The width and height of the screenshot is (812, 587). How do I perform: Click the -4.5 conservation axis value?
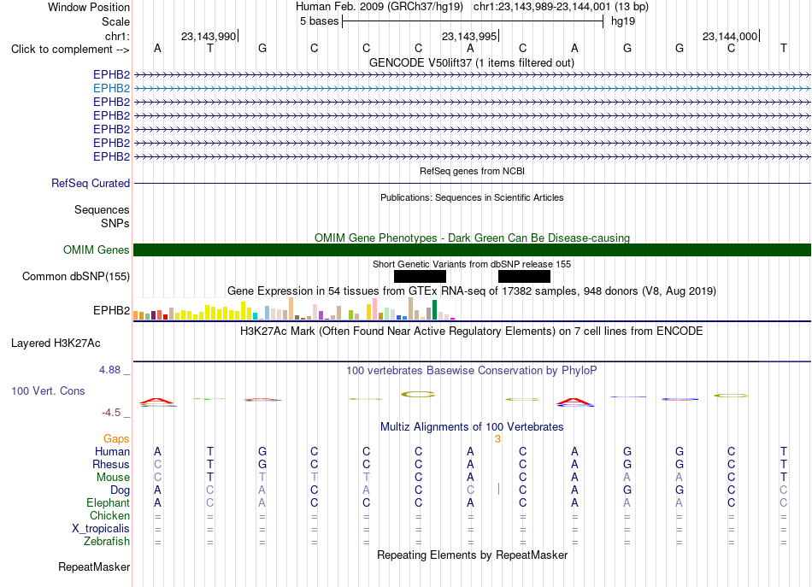111,413
